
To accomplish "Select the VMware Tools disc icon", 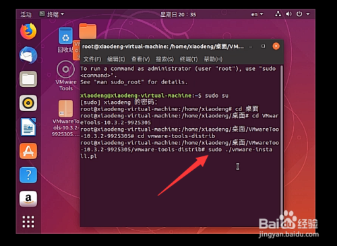I will [x=65, y=69].
